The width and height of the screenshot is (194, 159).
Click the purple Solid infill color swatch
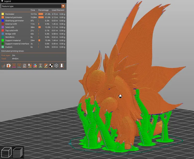tap(3, 27)
